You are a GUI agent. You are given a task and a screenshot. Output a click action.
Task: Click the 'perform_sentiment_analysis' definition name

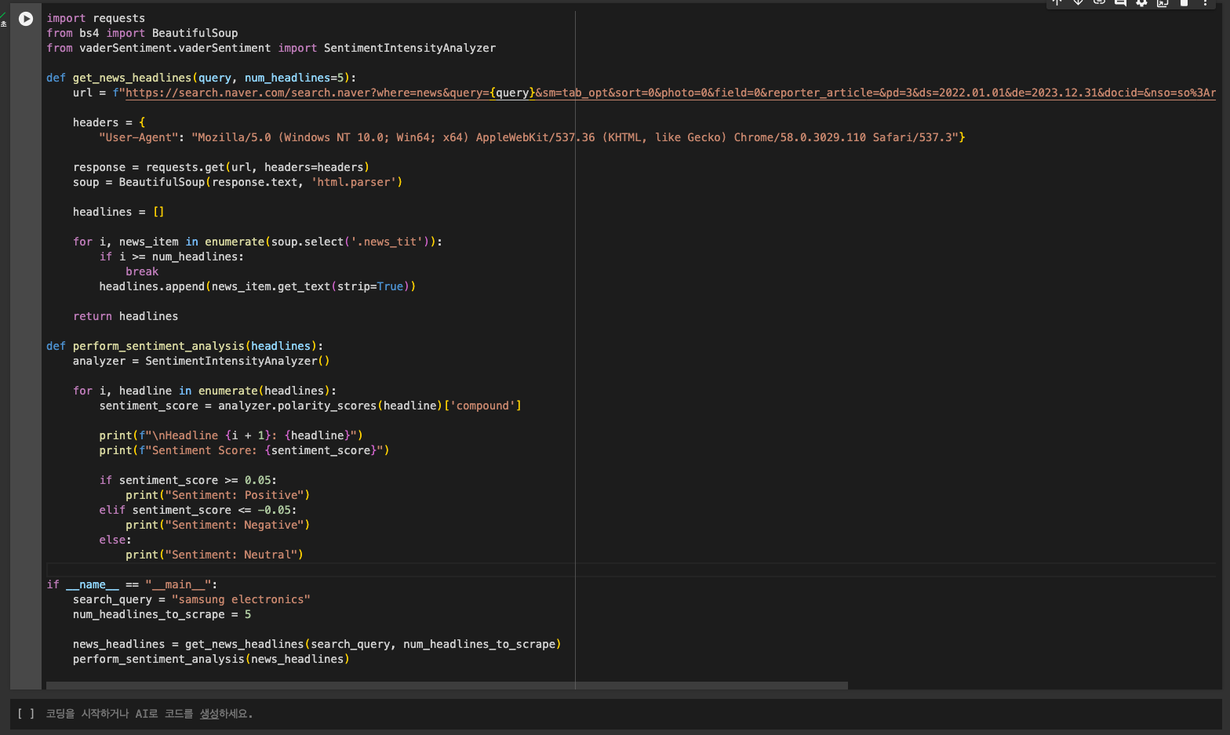point(158,346)
